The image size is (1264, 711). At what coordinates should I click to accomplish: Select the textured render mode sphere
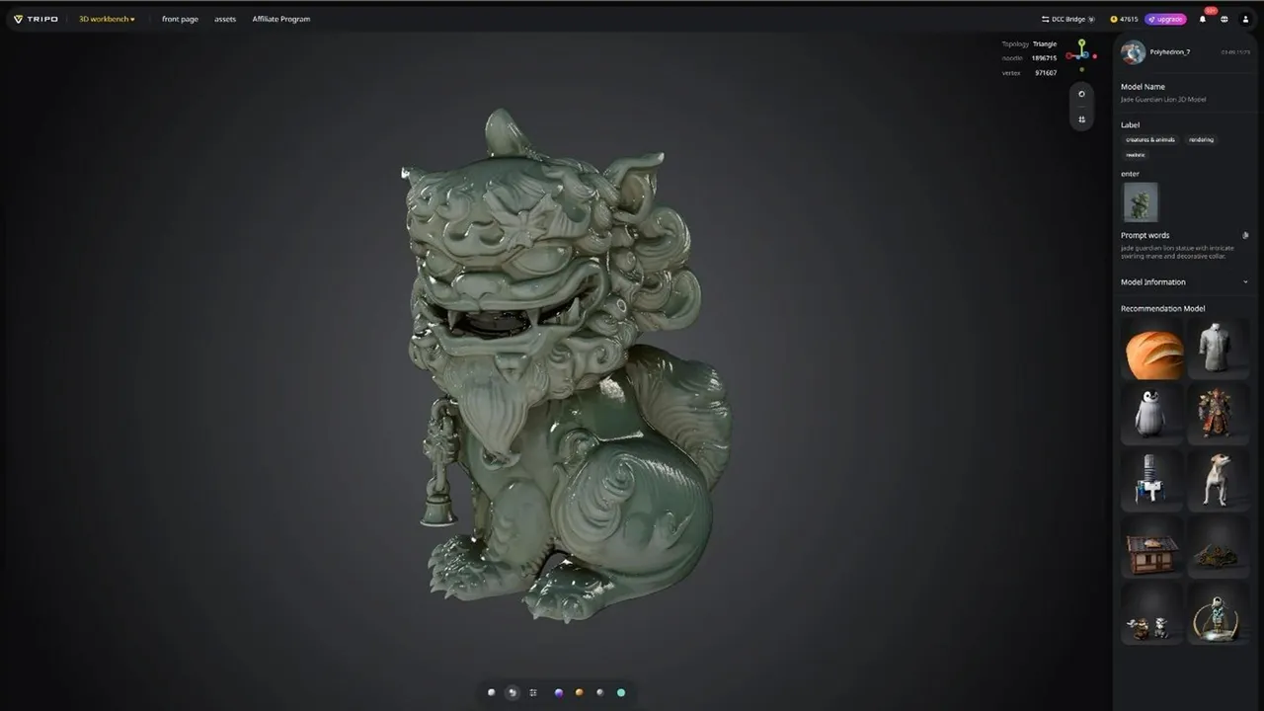pyautogui.click(x=512, y=692)
